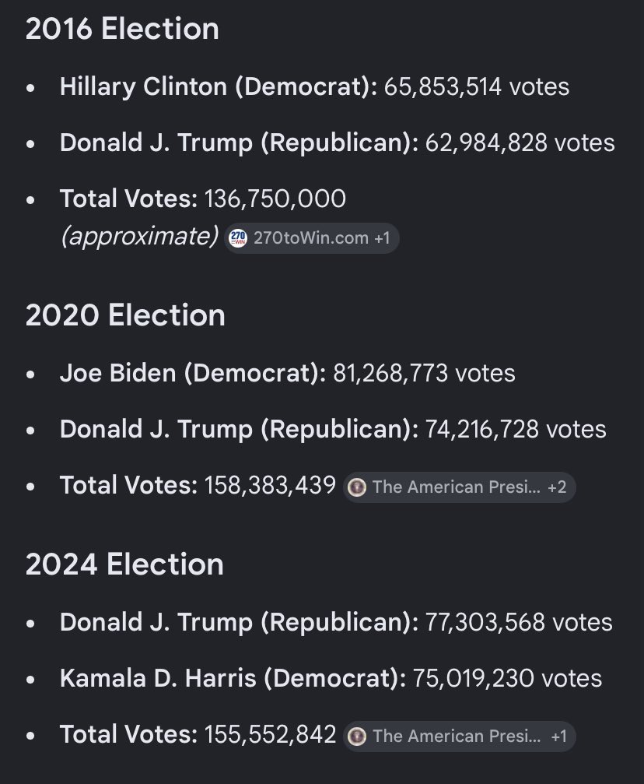
Task: Click the 2024 American Presidency seal icon
Action: coord(357,736)
